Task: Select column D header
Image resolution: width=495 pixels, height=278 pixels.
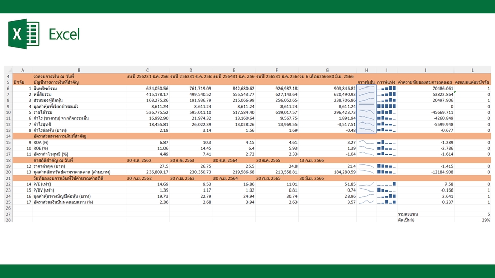Action: [191, 70]
